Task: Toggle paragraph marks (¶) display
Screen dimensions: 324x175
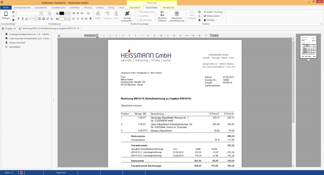Action: click(x=90, y=19)
